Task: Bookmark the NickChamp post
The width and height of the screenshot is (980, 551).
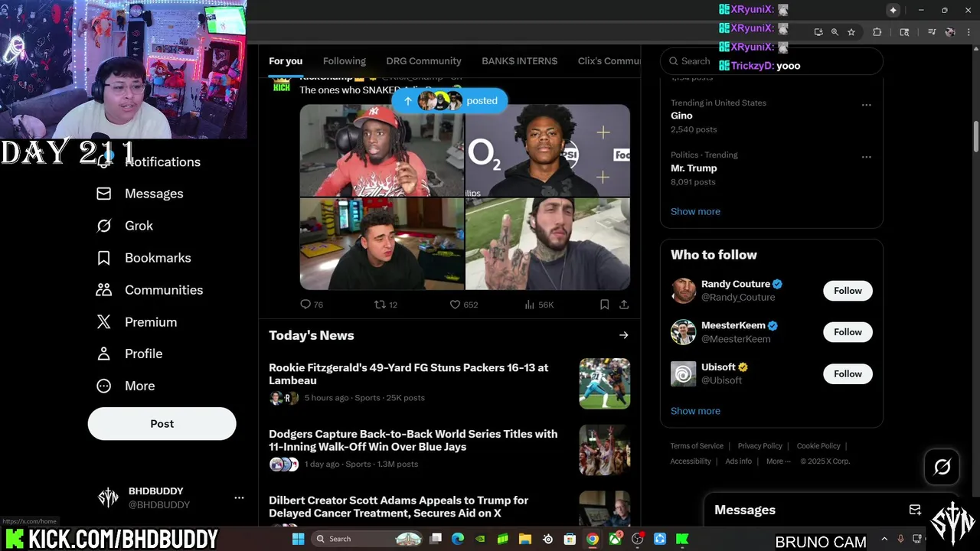Action: point(604,305)
